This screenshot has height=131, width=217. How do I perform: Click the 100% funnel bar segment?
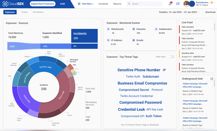(x=24, y=46)
